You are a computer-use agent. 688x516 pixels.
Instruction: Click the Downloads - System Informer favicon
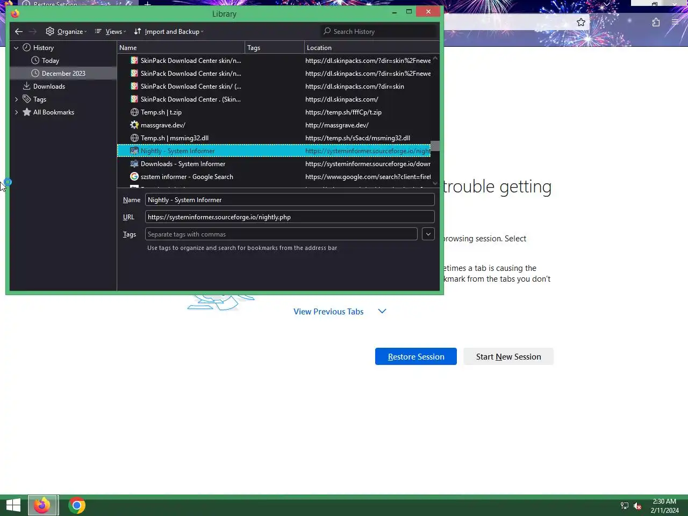coord(134,164)
